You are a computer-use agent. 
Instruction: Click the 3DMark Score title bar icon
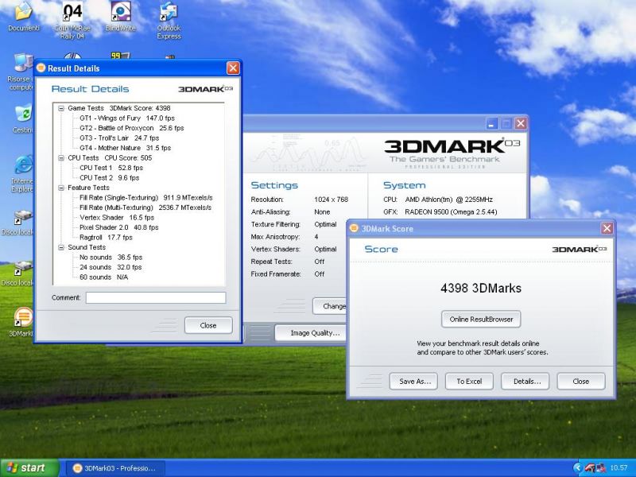[x=354, y=228]
